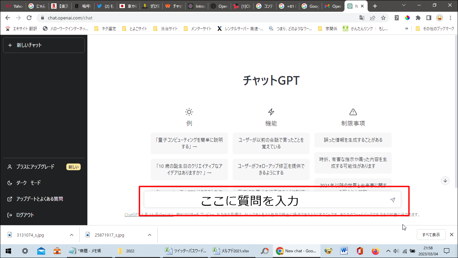Open the Office icon on taskbar
The image size is (458, 258).
click(x=360, y=251)
